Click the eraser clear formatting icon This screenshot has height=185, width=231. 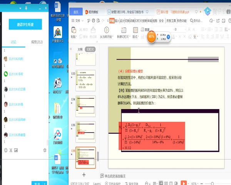tap(190, 37)
